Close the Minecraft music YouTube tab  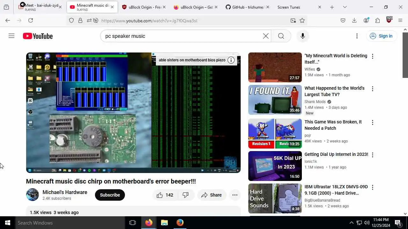[x=112, y=7]
